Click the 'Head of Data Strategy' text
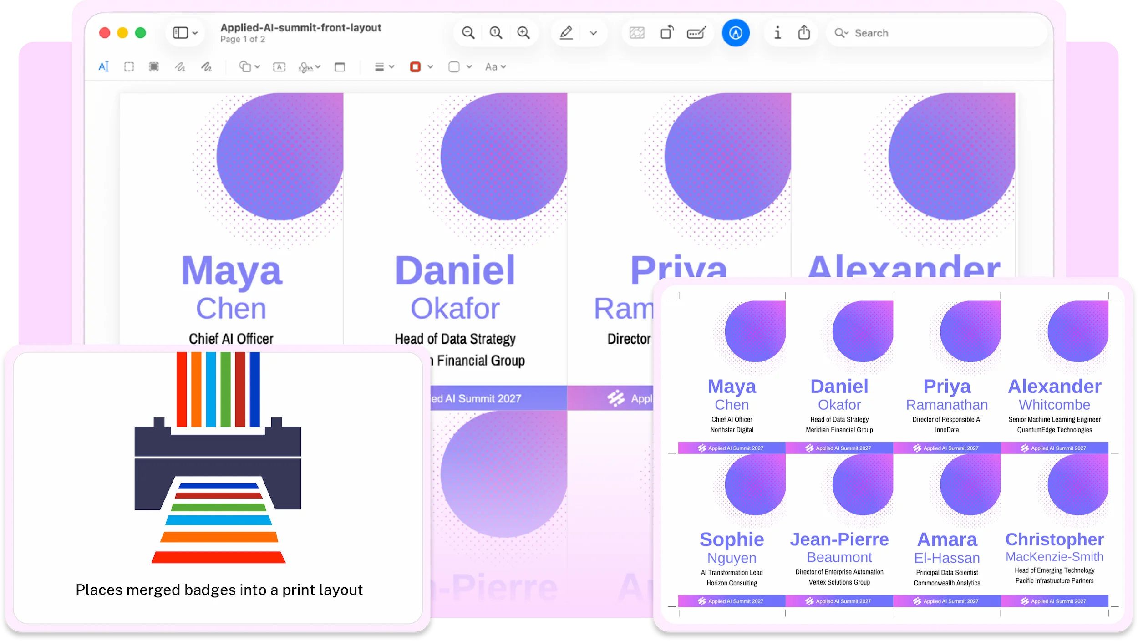 pos(455,339)
